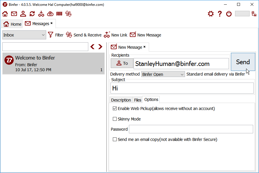Open the Welcome to Binfer message
This screenshot has width=259, height=173.
coord(53,64)
